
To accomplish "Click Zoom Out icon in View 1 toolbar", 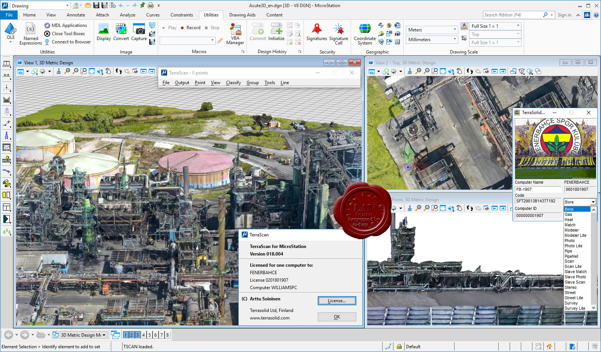I will [x=76, y=71].
